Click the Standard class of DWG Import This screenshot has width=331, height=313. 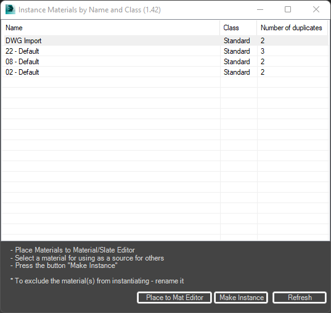237,41
